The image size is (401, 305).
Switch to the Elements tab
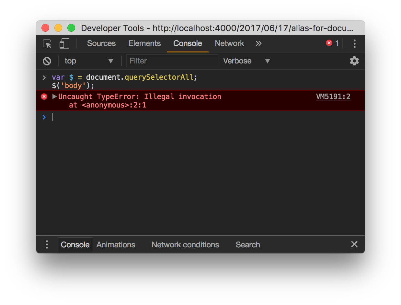(x=144, y=44)
